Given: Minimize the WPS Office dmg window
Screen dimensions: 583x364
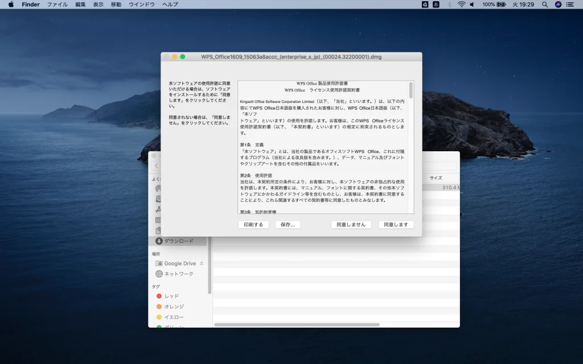Looking at the screenshot, I should [174, 57].
